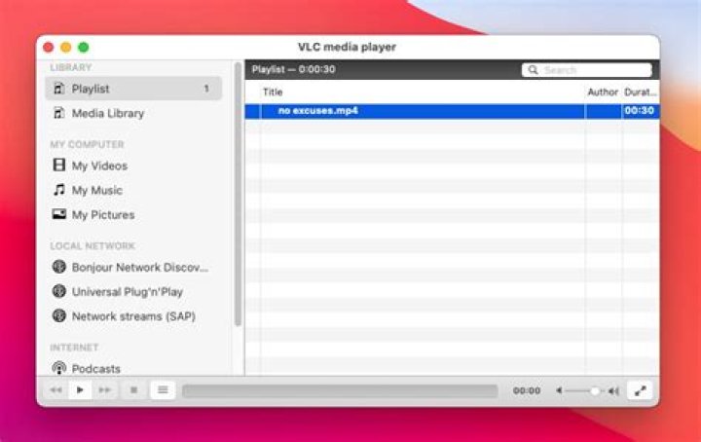The width and height of the screenshot is (701, 442).
Task: Start playback with the play button
Action: (80, 390)
